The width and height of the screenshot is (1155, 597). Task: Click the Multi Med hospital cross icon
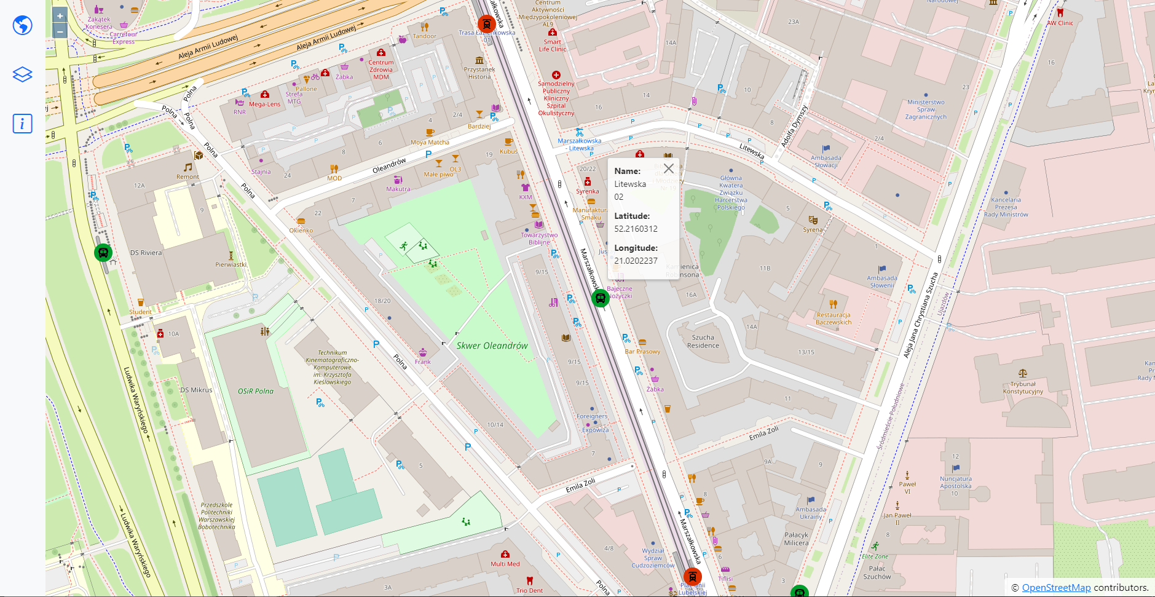(x=504, y=553)
